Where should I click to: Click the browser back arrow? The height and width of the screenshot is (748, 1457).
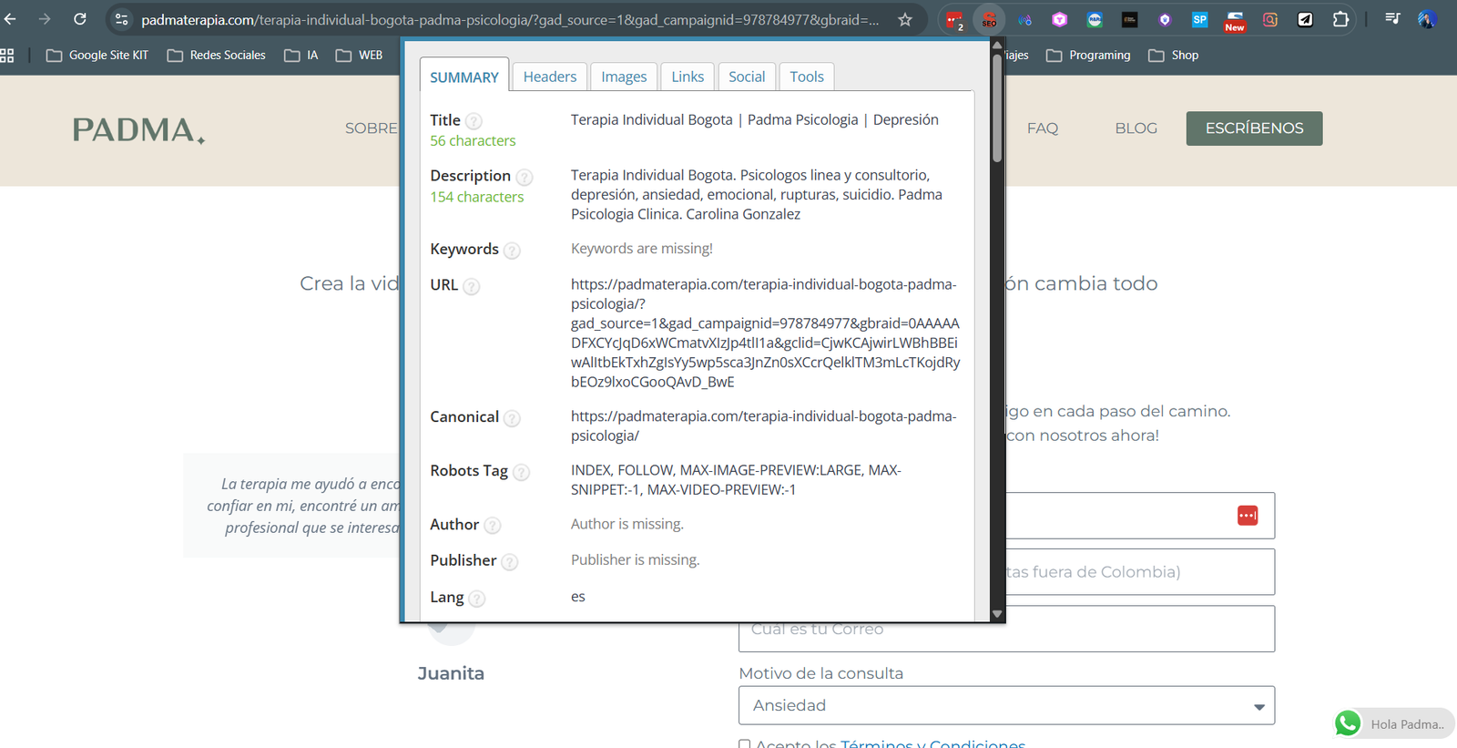coord(10,19)
